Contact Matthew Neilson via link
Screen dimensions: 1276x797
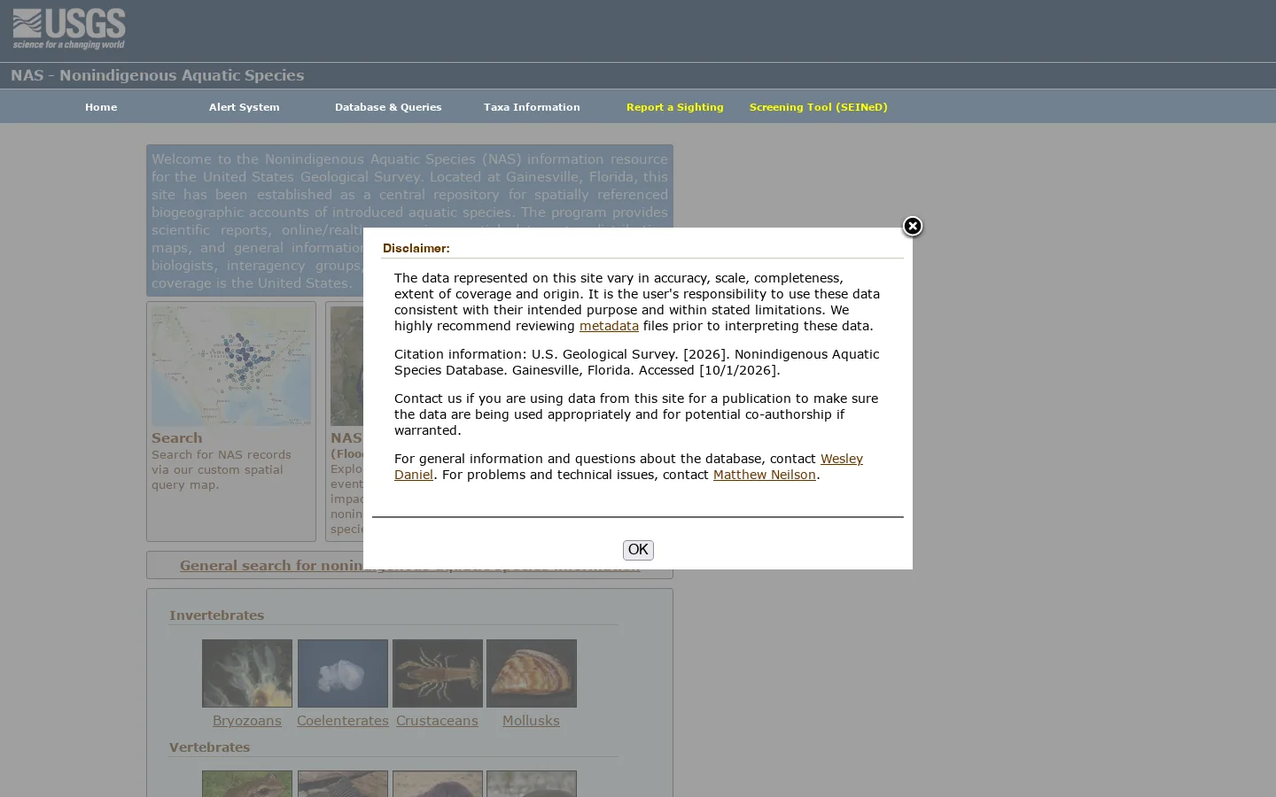click(x=764, y=475)
